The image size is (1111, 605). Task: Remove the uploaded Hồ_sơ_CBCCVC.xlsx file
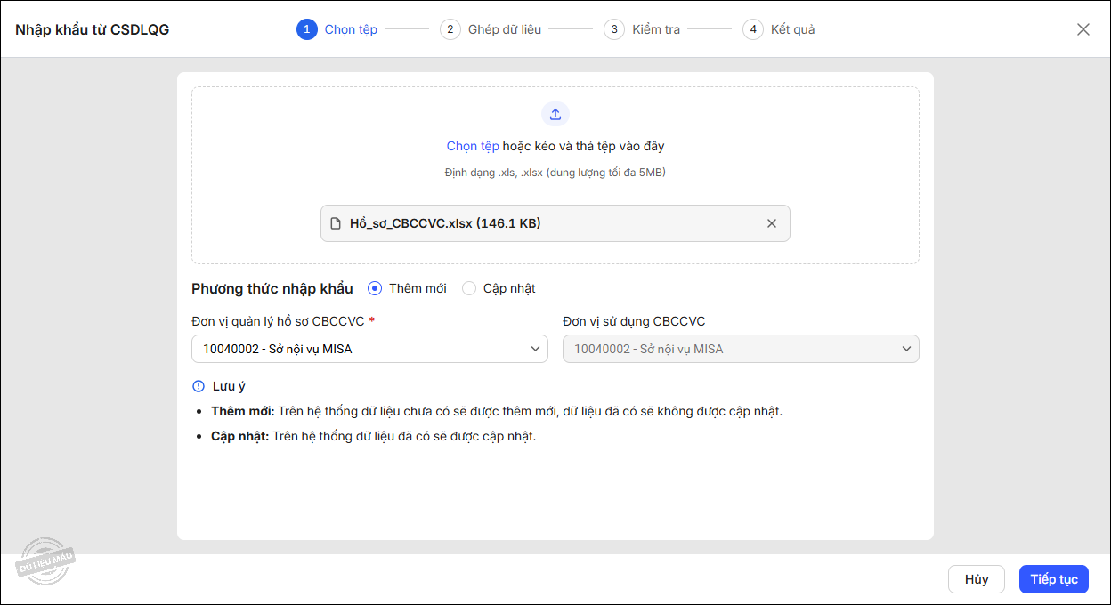(x=771, y=223)
